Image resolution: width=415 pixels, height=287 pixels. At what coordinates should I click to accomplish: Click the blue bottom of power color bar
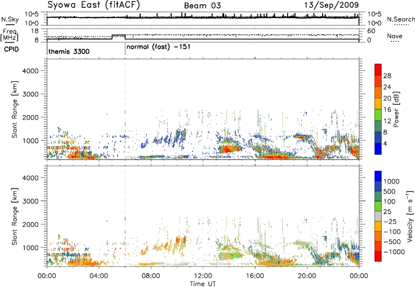pyautogui.click(x=378, y=149)
